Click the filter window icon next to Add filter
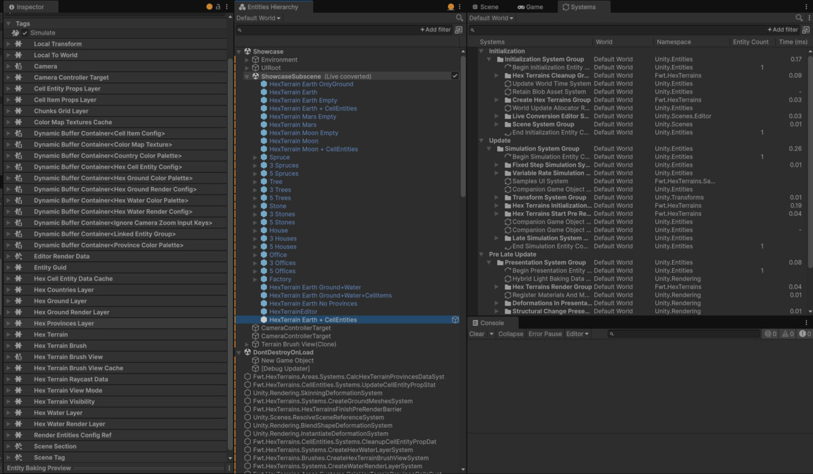The image size is (813, 474). click(459, 30)
